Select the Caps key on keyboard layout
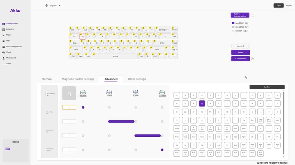 [75, 43]
